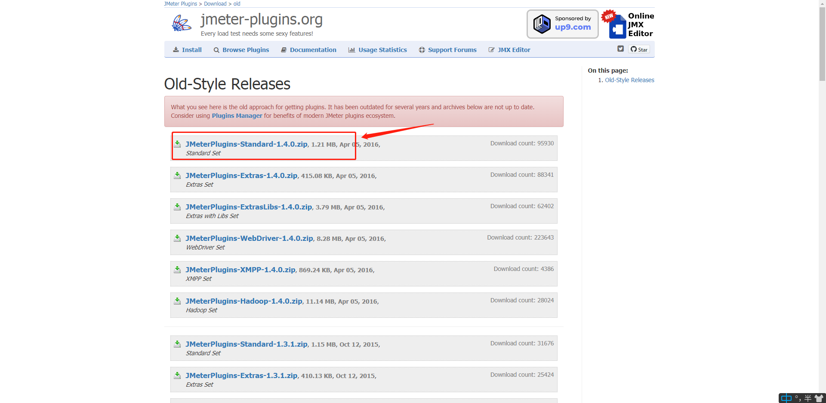Click download icon beside JMeterPlugins-Standard-1.3.1.zip
The width and height of the screenshot is (826, 403).
pos(177,344)
